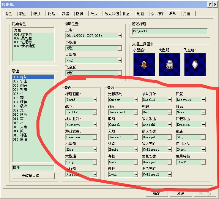The height and width of the screenshot is (199, 219).
Task: Select attribute 002:斩击 in the list
Action: point(33,81)
